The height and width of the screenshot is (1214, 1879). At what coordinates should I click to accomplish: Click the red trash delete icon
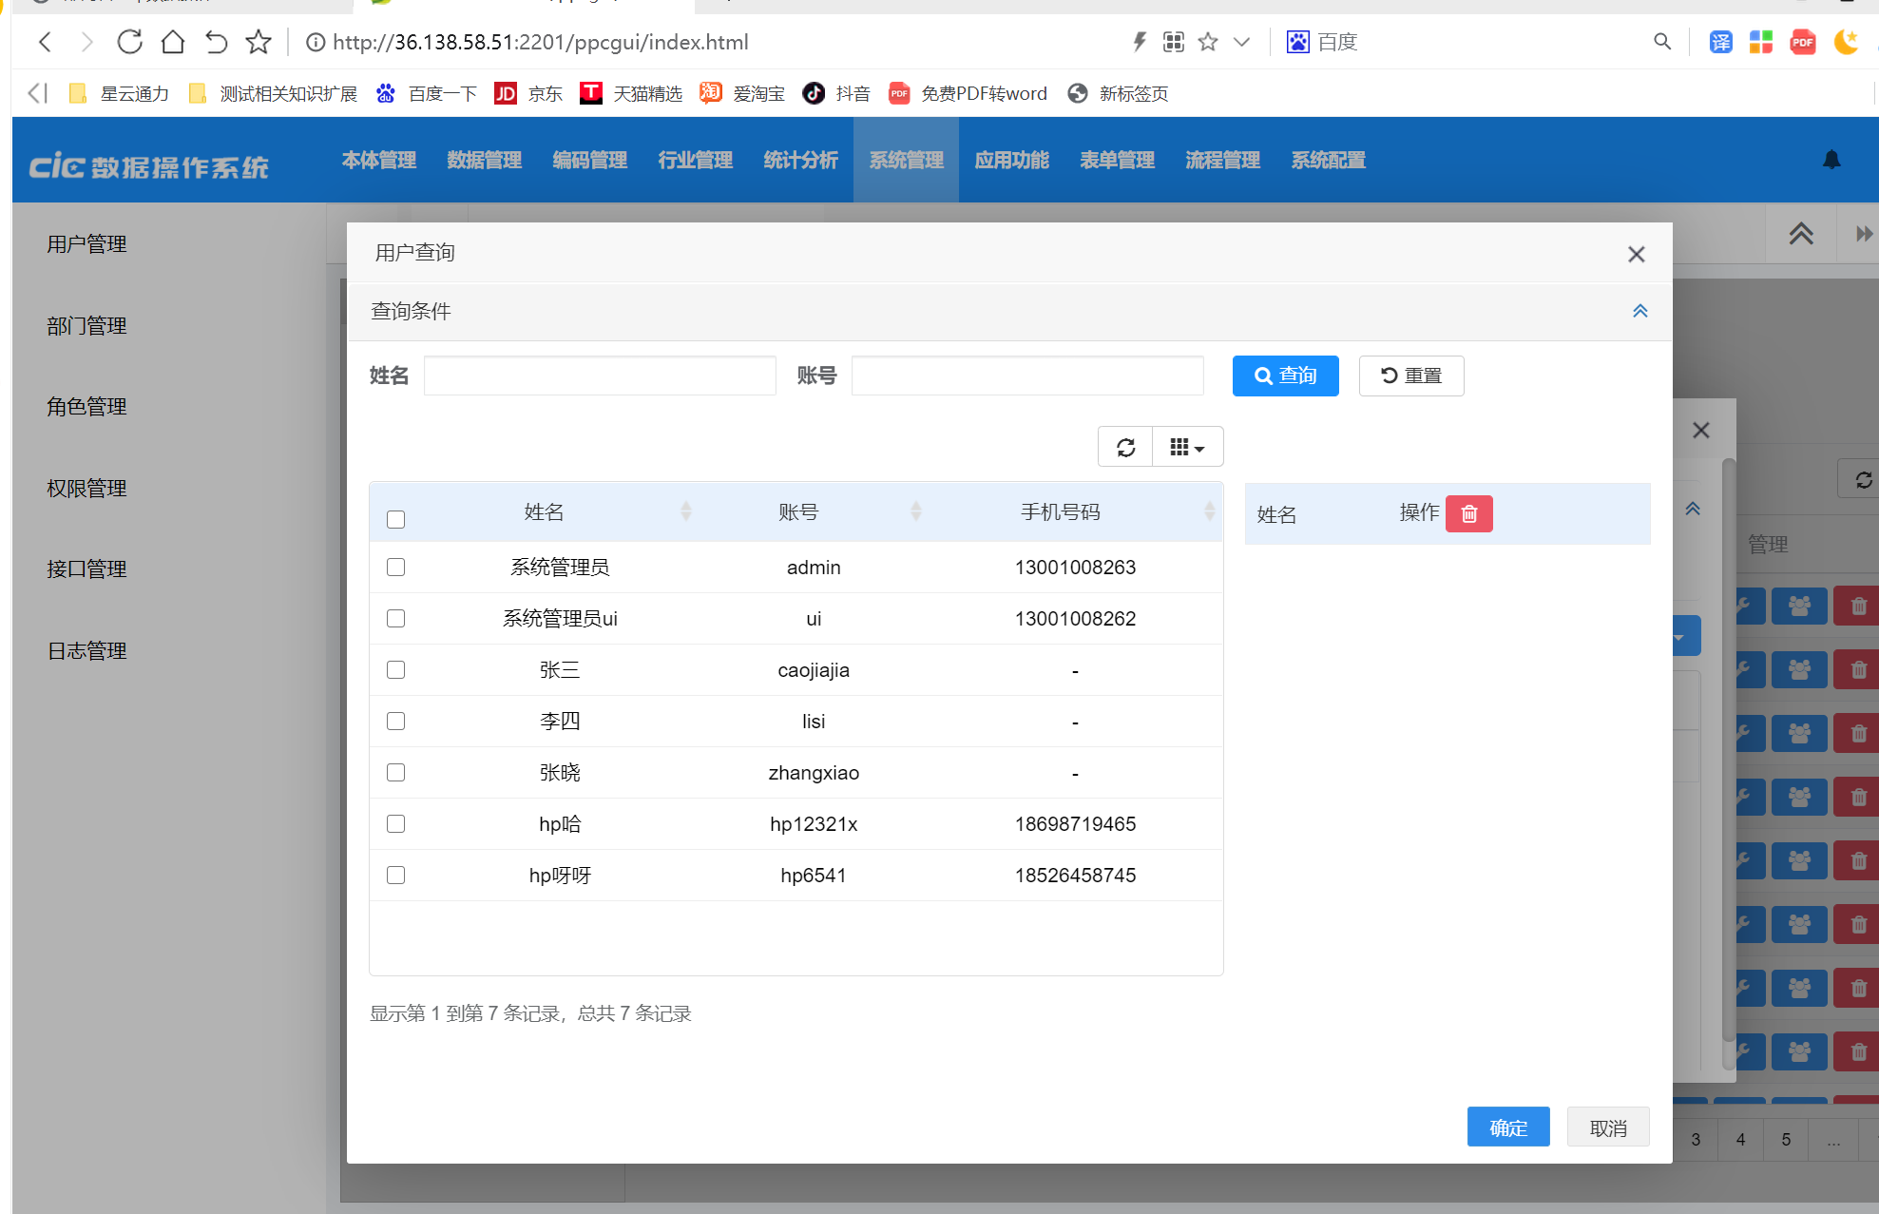(x=1468, y=513)
